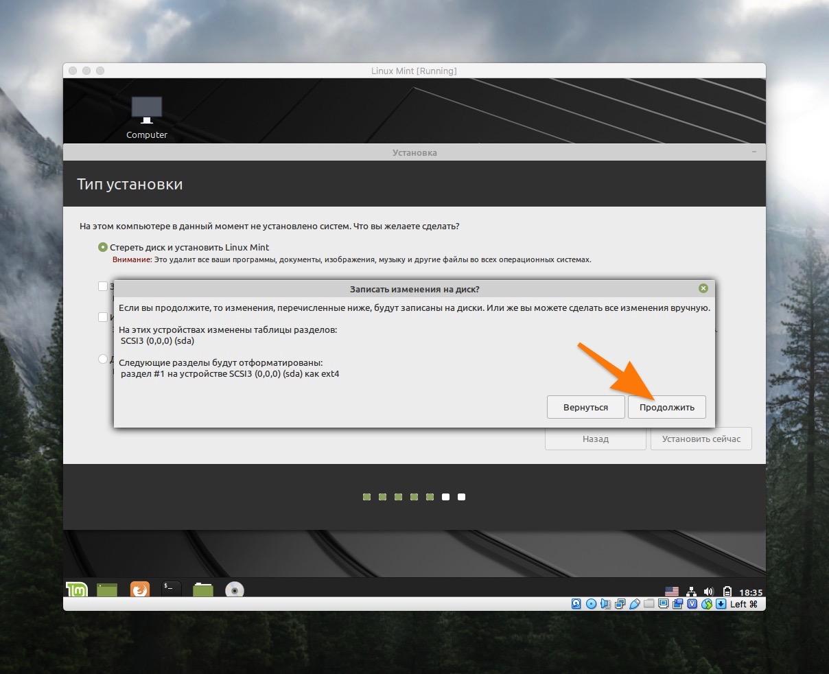Click the VirtualBox USB devices status icon
829x674 pixels.
click(635, 604)
